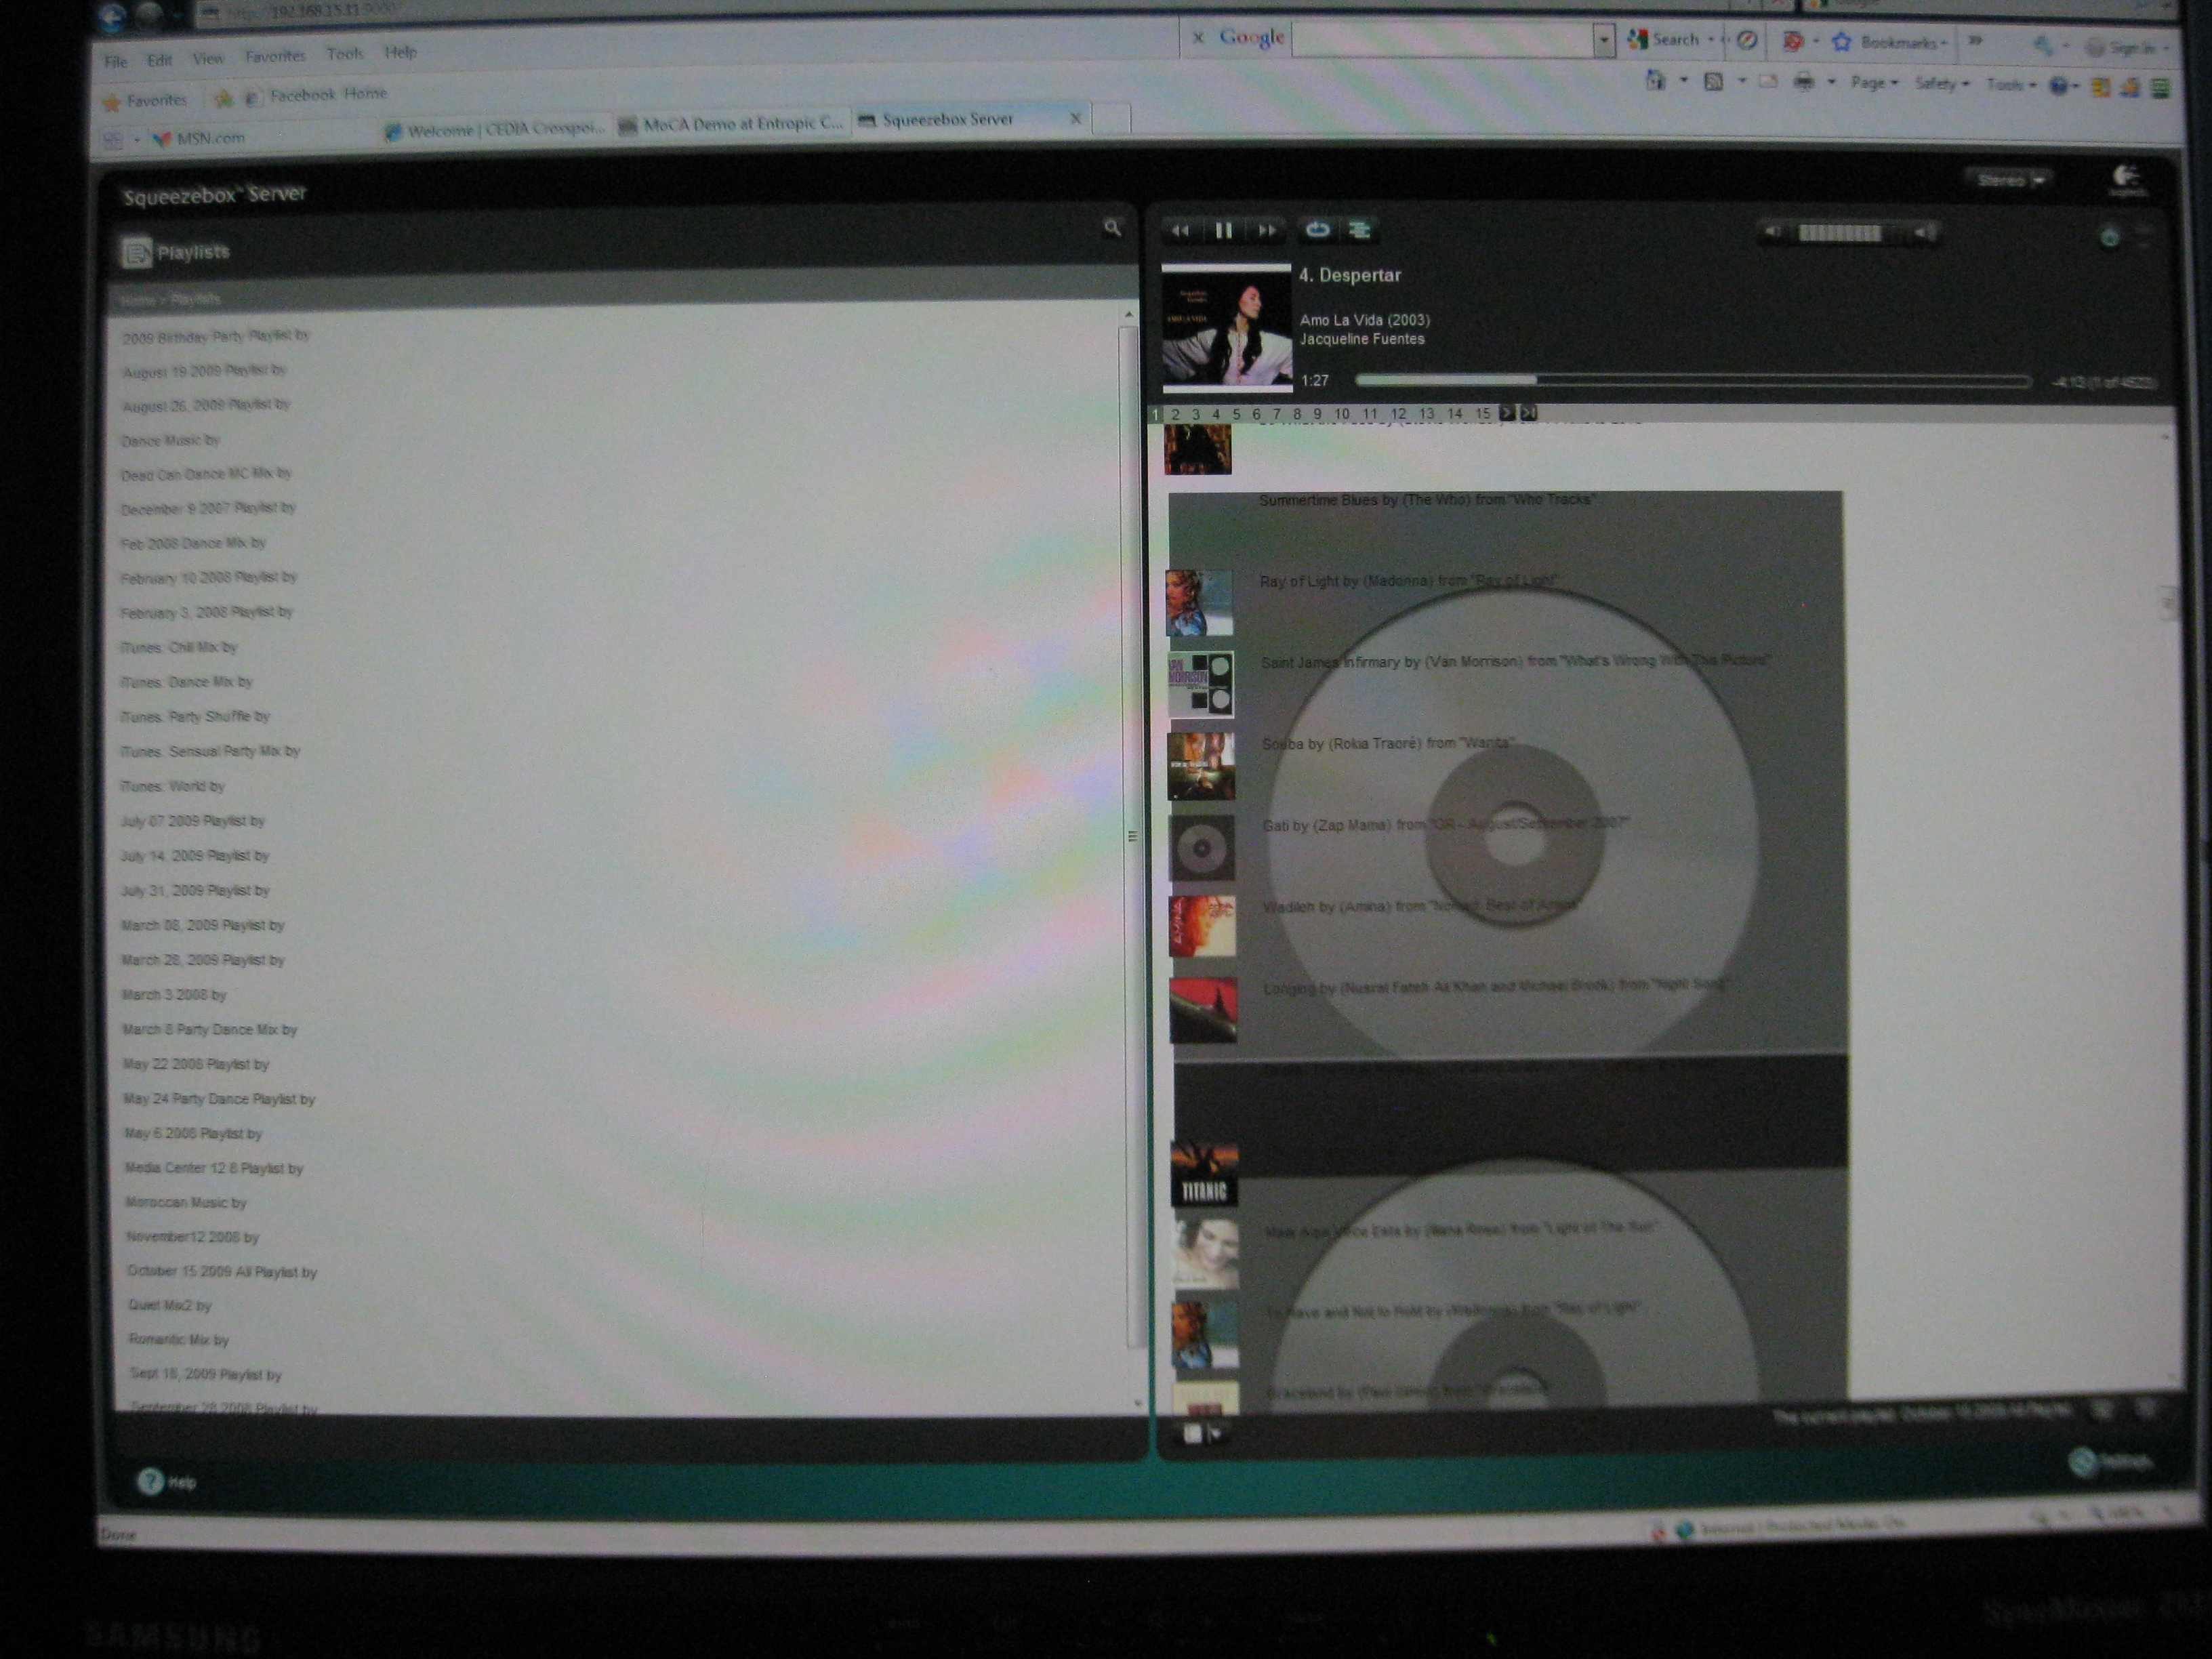This screenshot has height=1659, width=2212.
Task: Skip to previous track with rewind icon
Action: [x=1180, y=231]
